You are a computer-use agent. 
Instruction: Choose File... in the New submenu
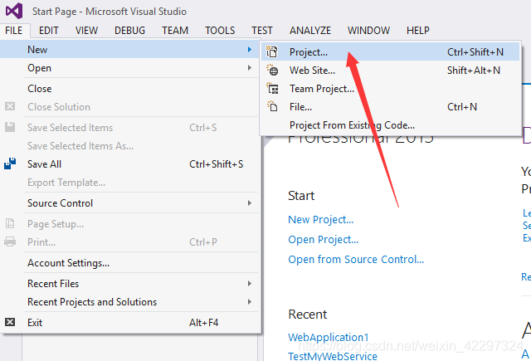pos(391,107)
